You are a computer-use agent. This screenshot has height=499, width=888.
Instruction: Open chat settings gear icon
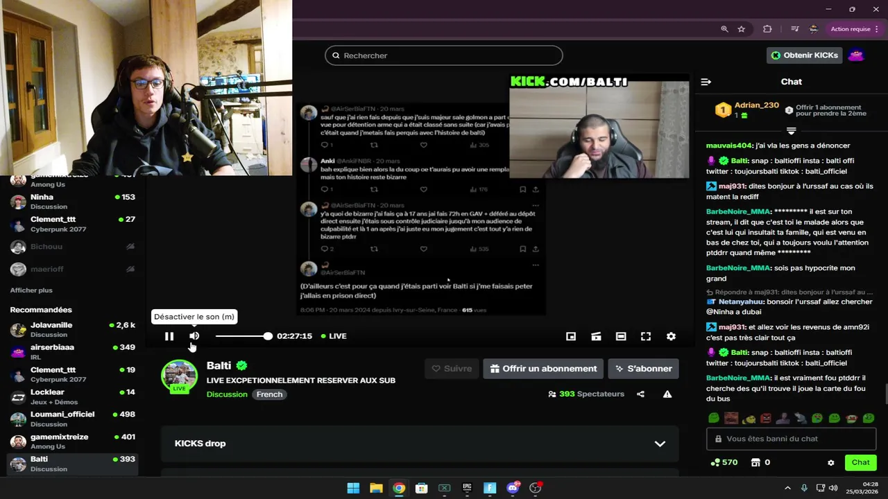coord(831,462)
